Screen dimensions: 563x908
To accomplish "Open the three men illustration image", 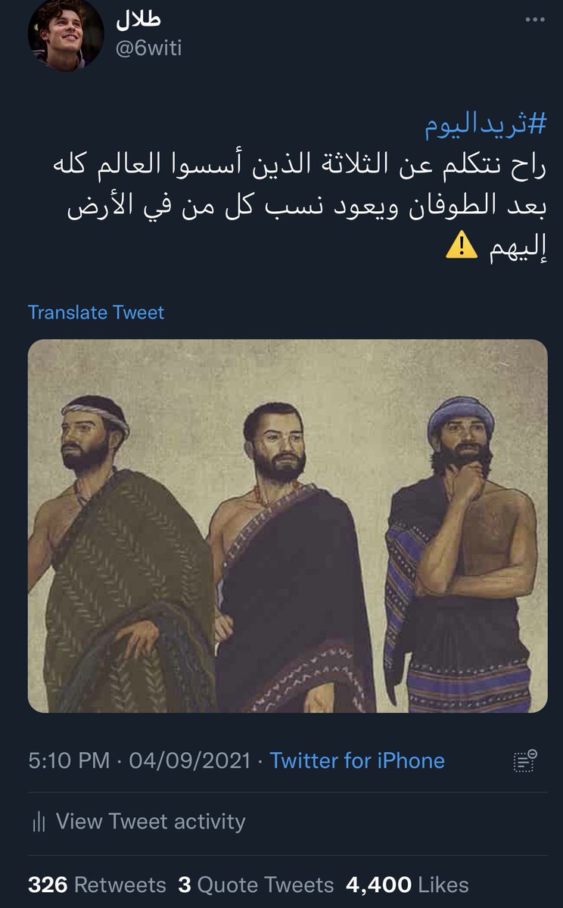I will click(288, 526).
